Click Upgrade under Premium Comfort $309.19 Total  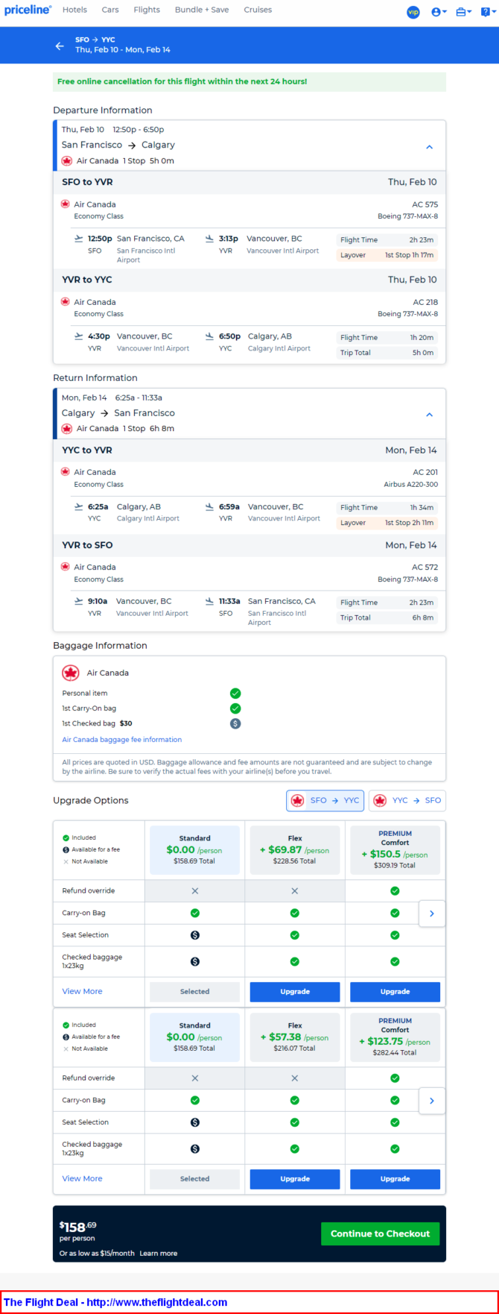[x=395, y=992]
